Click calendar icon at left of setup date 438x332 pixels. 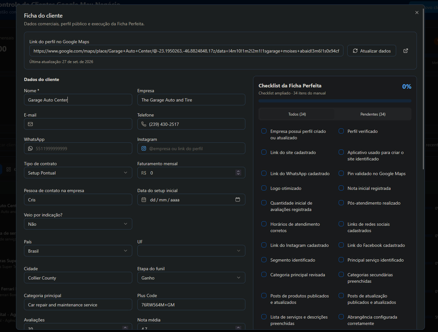tap(144, 200)
